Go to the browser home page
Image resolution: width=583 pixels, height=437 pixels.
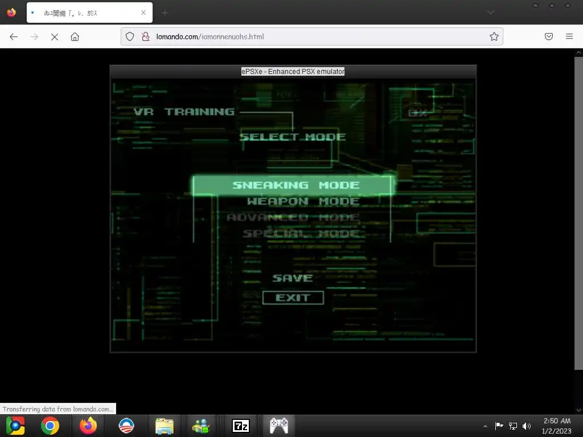point(75,36)
